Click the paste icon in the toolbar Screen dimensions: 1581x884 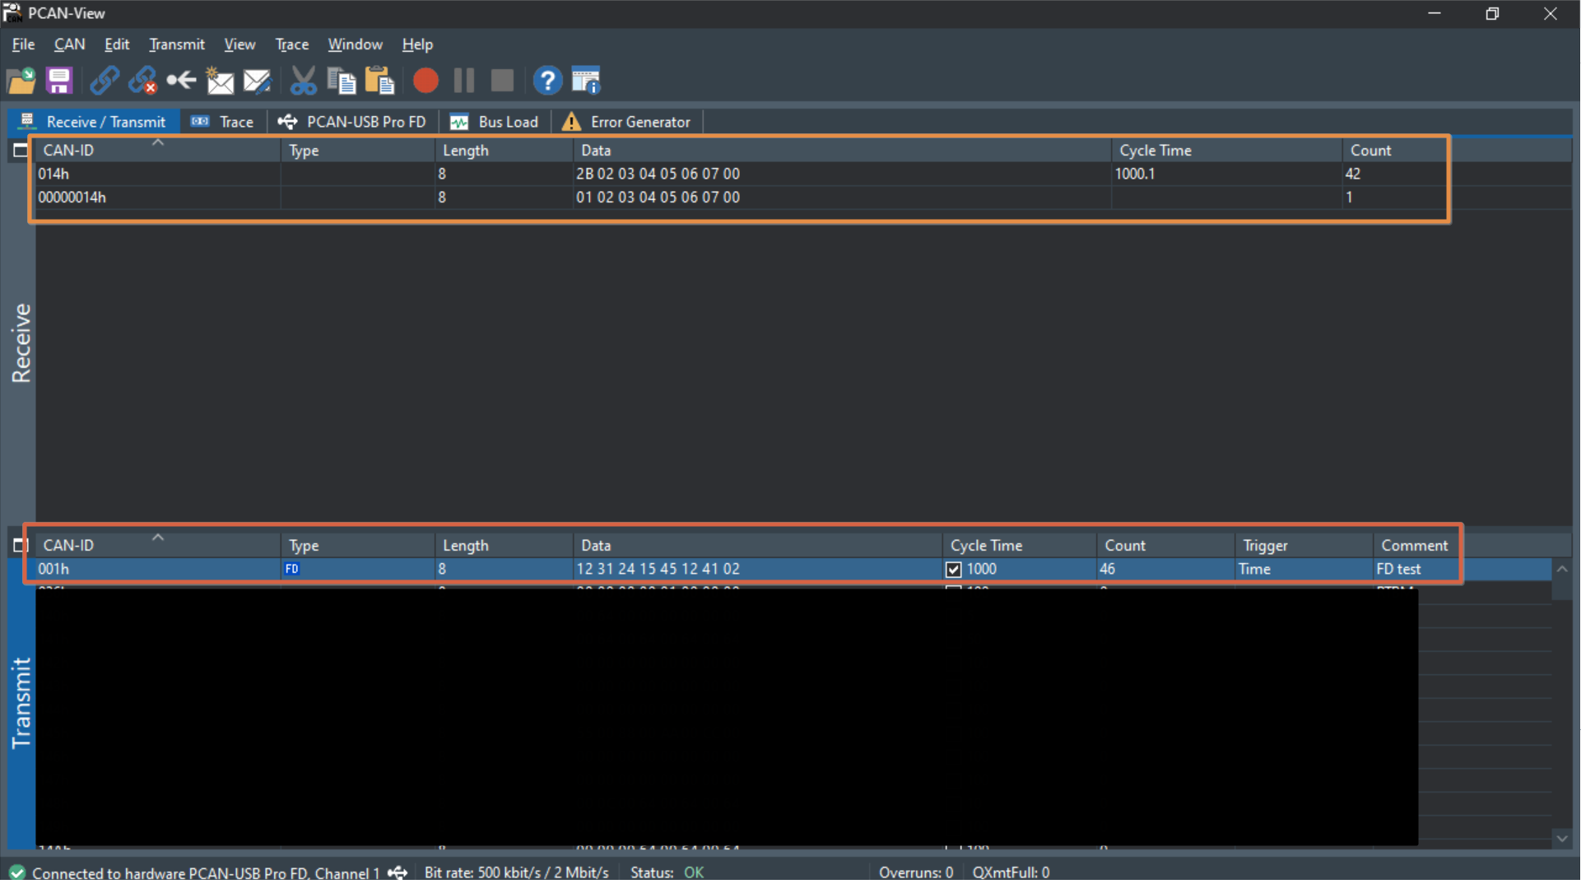(x=379, y=80)
